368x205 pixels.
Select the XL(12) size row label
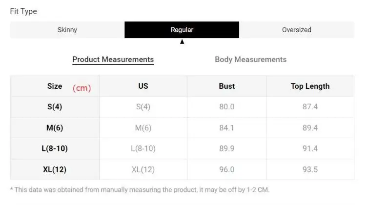[55, 170]
